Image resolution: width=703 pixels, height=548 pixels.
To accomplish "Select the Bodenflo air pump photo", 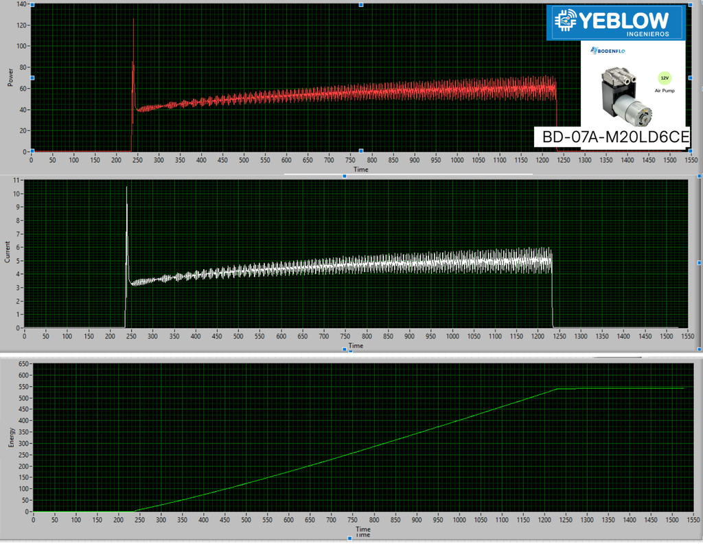I will pos(627,95).
